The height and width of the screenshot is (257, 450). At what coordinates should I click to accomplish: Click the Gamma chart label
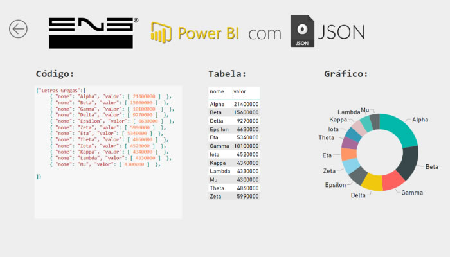[412, 193]
